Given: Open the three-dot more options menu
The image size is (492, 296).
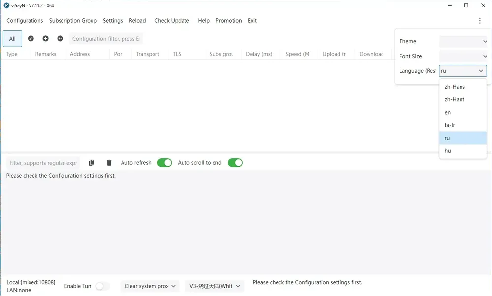Looking at the screenshot, I should [480, 20].
